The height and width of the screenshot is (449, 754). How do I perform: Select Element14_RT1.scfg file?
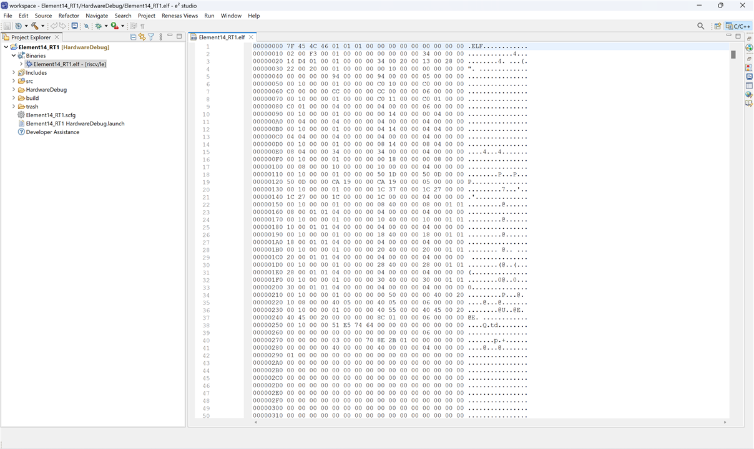tap(50, 115)
